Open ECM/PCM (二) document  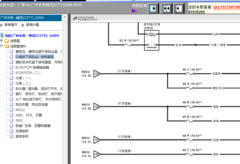28,73
